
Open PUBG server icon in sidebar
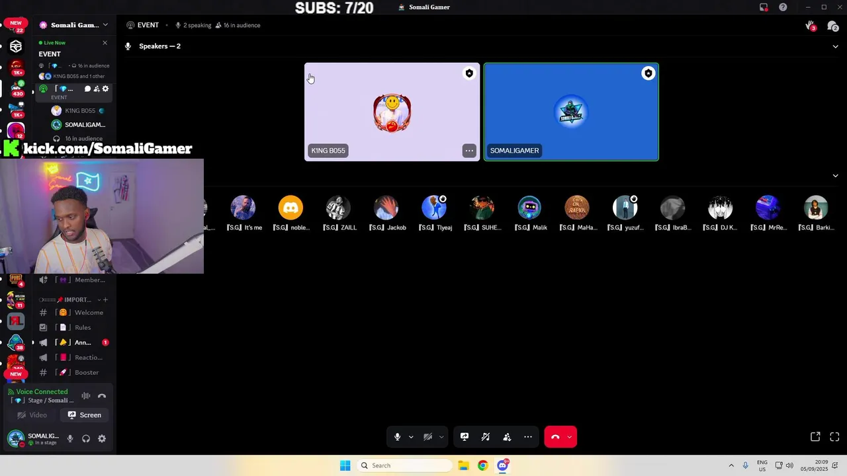click(16, 280)
